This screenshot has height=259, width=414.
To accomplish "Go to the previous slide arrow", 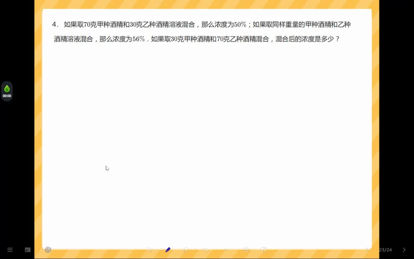I will pyautogui.click(x=367, y=250).
